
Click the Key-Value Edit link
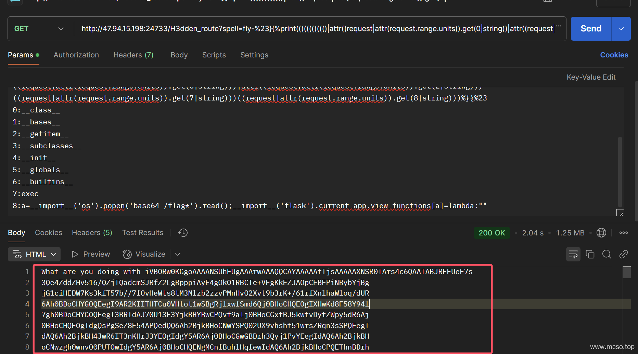pyautogui.click(x=591, y=77)
